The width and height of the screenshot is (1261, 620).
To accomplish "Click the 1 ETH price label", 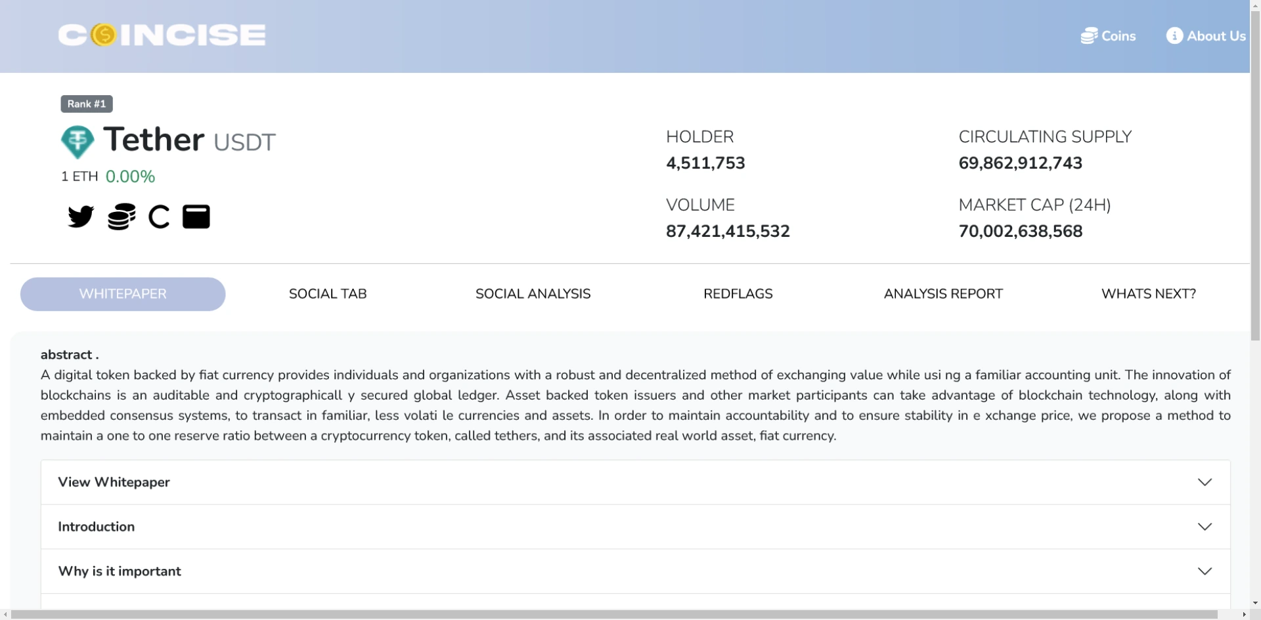I will 79,176.
